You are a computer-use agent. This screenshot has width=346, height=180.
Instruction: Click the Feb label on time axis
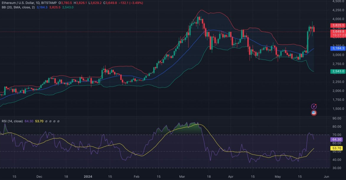point(137,177)
